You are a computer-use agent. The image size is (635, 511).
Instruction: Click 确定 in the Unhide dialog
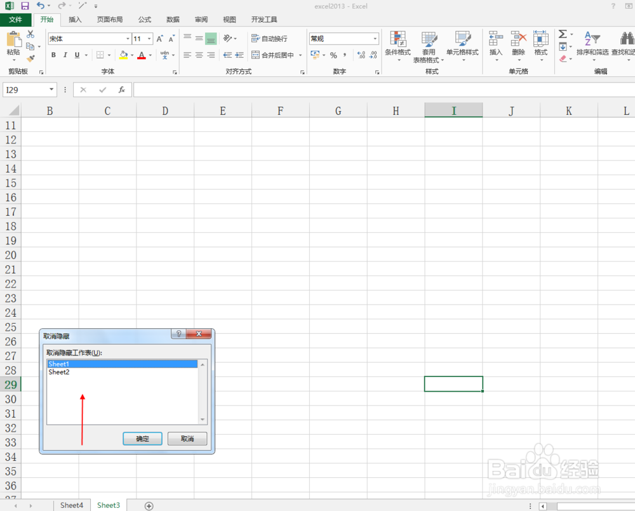click(142, 439)
